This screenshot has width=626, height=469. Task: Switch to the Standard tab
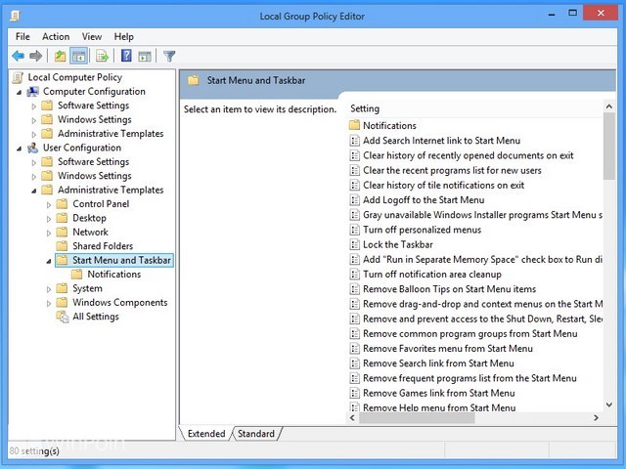point(256,434)
